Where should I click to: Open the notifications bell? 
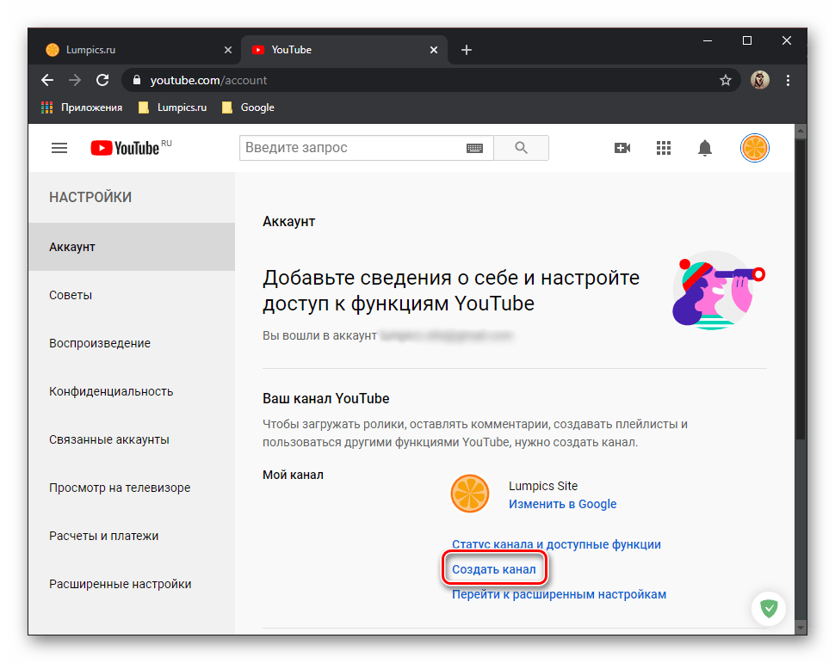coord(705,148)
